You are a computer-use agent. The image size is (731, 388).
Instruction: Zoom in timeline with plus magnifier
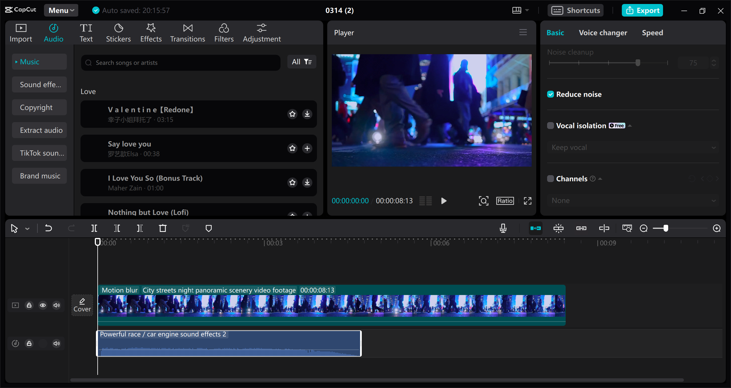717,228
